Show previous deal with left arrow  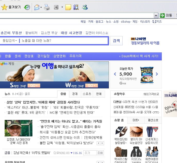115,74
